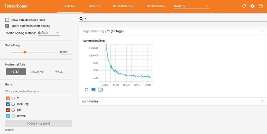
Task: Switch to the HISTOGRAMS tab
Action: pos(156,6)
